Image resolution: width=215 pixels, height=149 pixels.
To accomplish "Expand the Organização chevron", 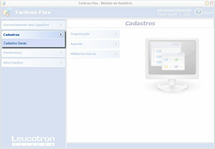I will (116, 34).
